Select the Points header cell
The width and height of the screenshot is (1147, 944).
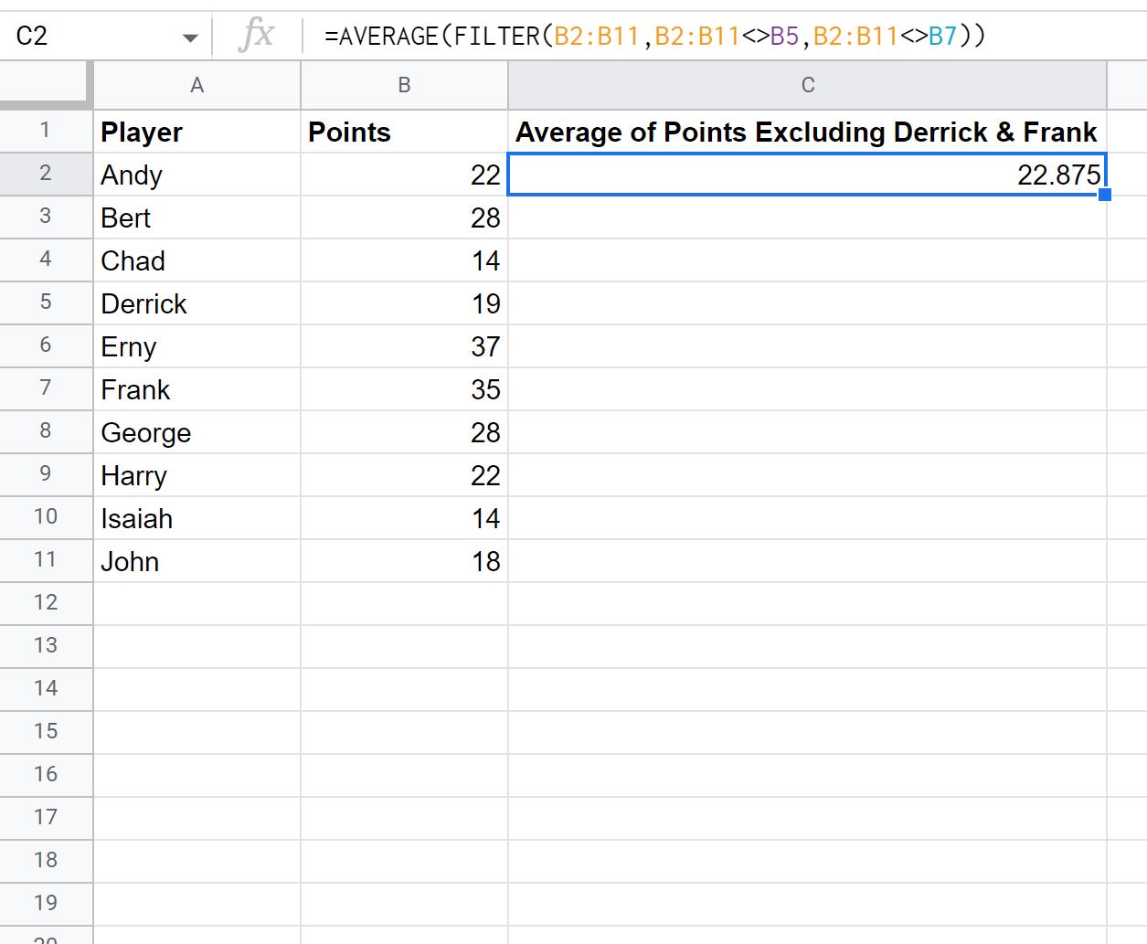pos(402,131)
